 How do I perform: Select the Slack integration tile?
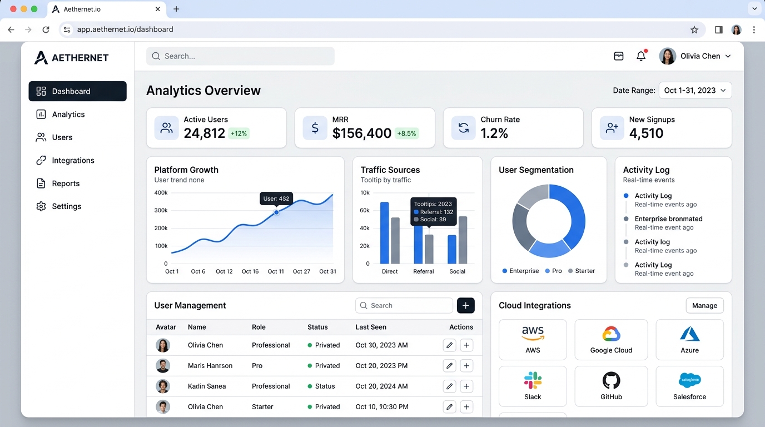pyautogui.click(x=533, y=386)
